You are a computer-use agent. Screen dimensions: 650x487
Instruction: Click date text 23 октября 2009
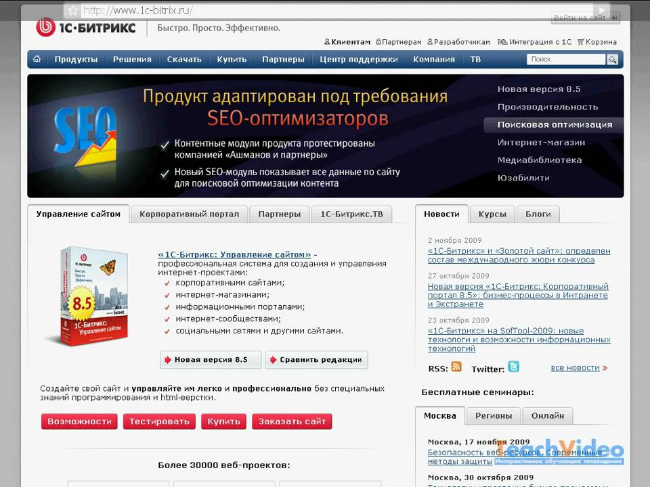pos(458,320)
